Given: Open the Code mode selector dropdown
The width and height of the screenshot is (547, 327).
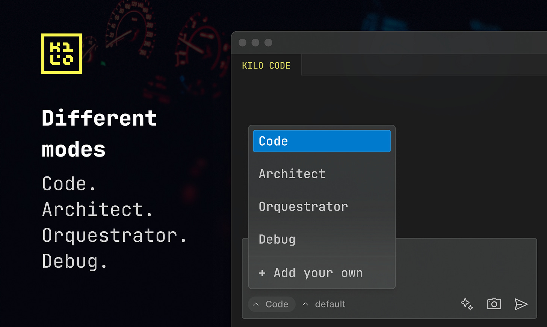Looking at the screenshot, I should click(272, 304).
